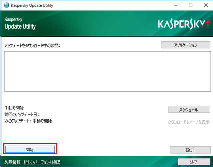This screenshot has height=167, width=213.
Task: Click the maximize button in title bar
Action: [x=191, y=5]
